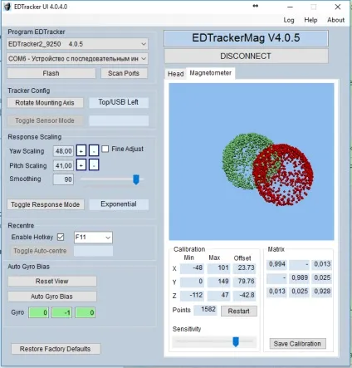
Task: Click Y Max value 149
Action: [x=218, y=282]
